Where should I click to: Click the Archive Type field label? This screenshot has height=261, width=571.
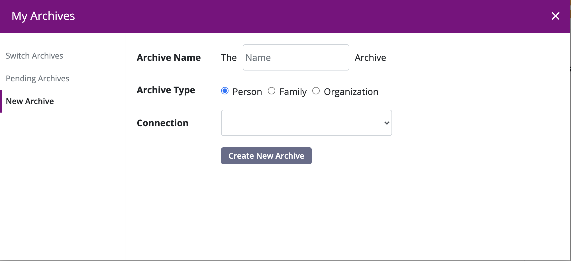(166, 90)
